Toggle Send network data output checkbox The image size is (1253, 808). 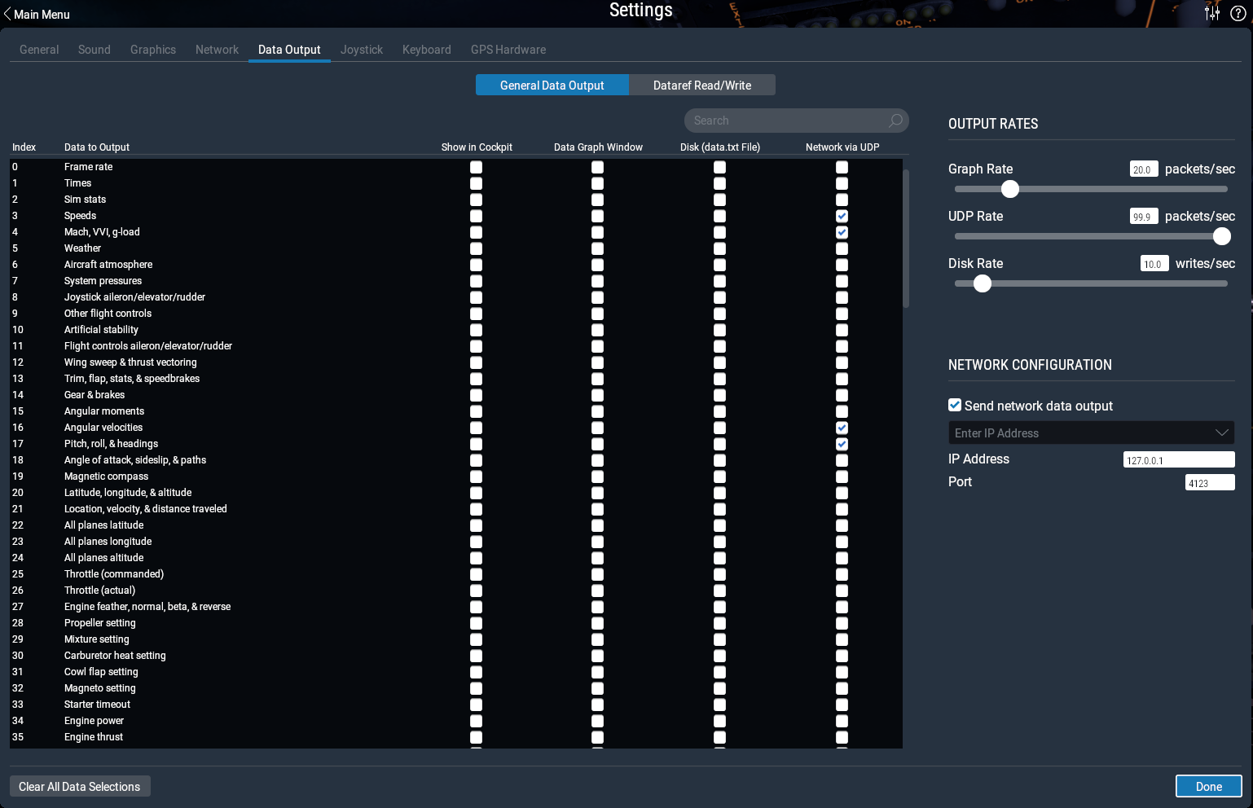pyautogui.click(x=955, y=406)
